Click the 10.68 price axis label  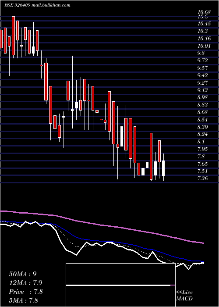click(204, 12)
